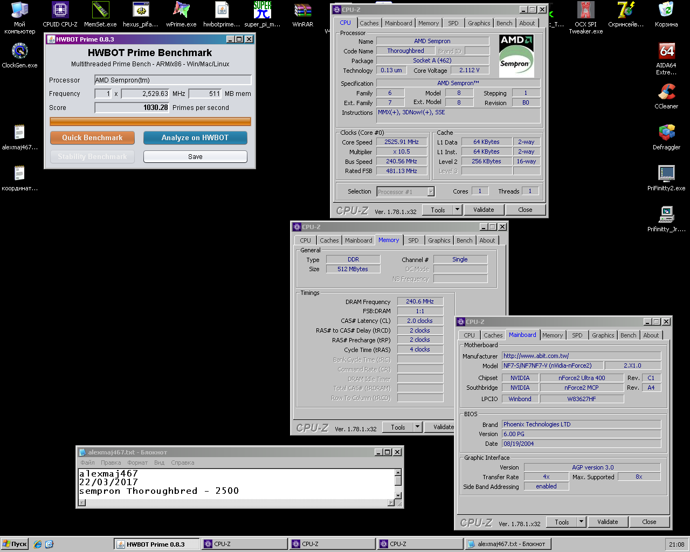Open Mainboard tab in top CPU-Z window

click(x=398, y=23)
